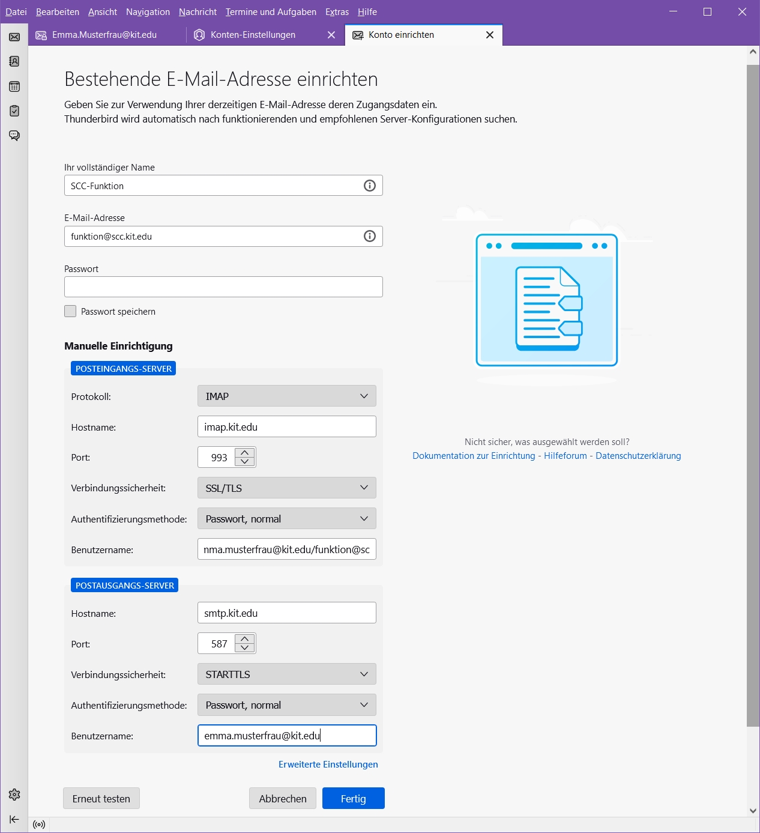
Task: Open the Address Book sidebar icon
Action: point(14,61)
